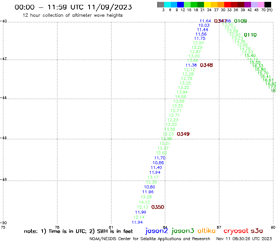Image resolution: width=276 pixels, height=242 pixels.
Task: Click the wave height value 12.14
Action: point(139,217)
